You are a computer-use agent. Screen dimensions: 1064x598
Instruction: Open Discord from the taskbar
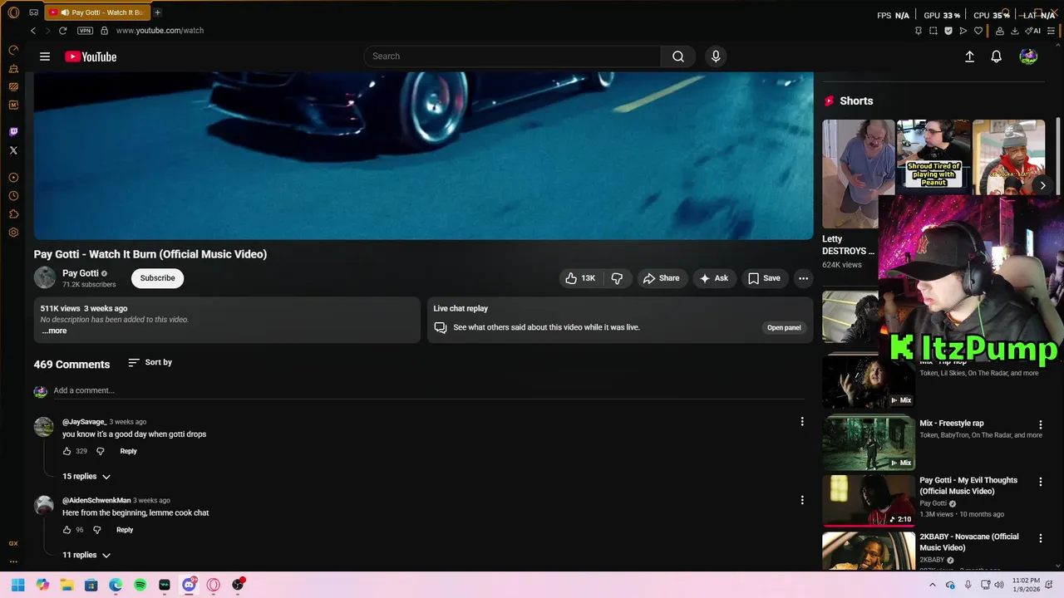(x=189, y=585)
